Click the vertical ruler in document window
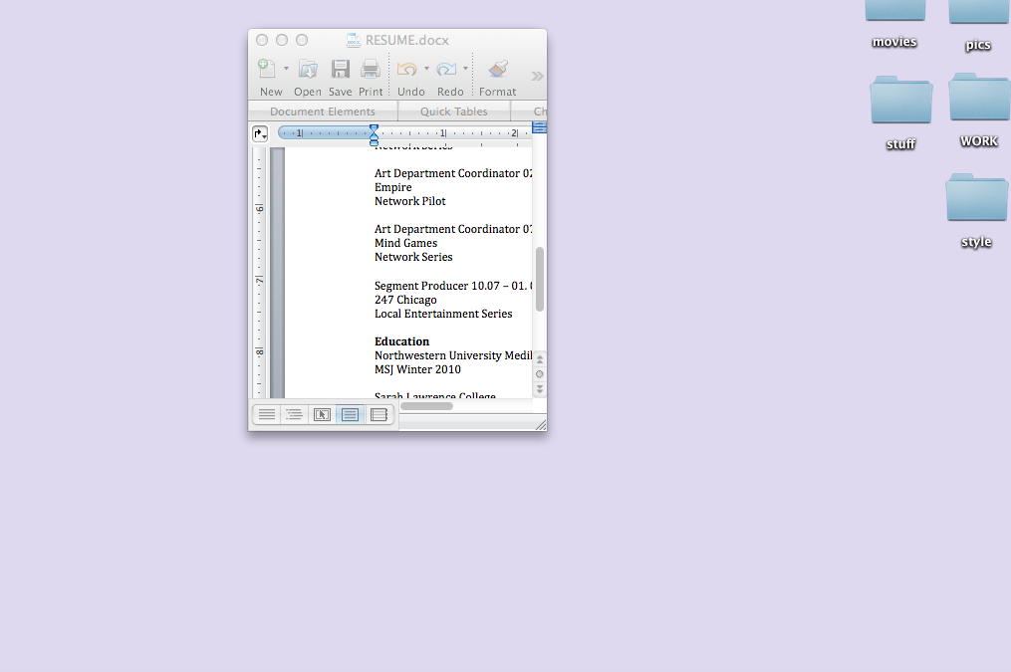Image resolution: width=1011 pixels, height=672 pixels. point(259,273)
